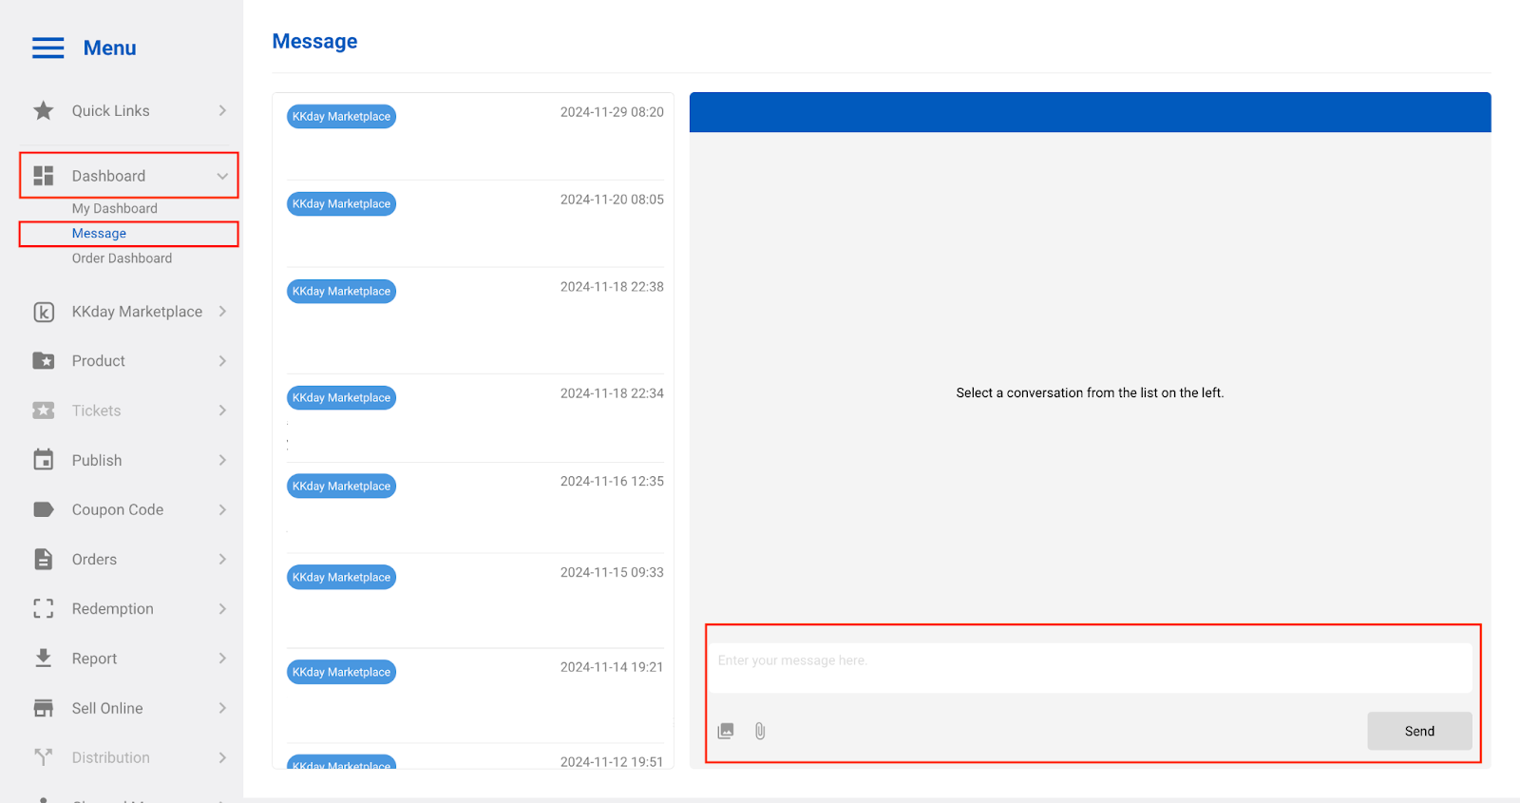Expand the Quick Links chevron
Image resolution: width=1520 pixels, height=803 pixels.
click(222, 111)
